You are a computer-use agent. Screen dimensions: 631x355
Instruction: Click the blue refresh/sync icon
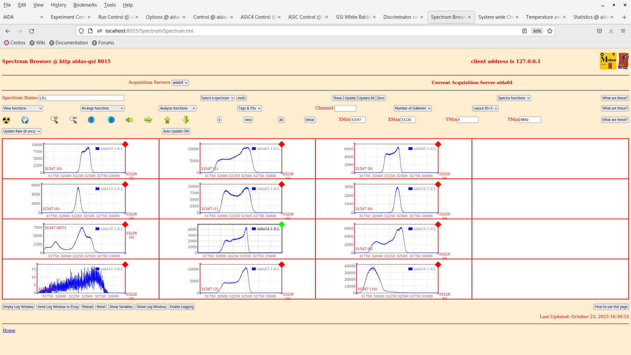(x=25, y=120)
